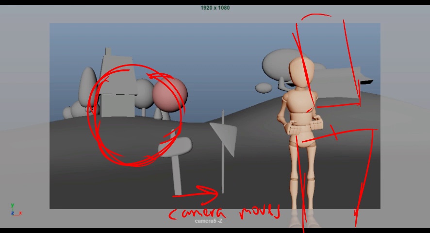Click the 1920 x 1080 resolution label

tap(215, 8)
